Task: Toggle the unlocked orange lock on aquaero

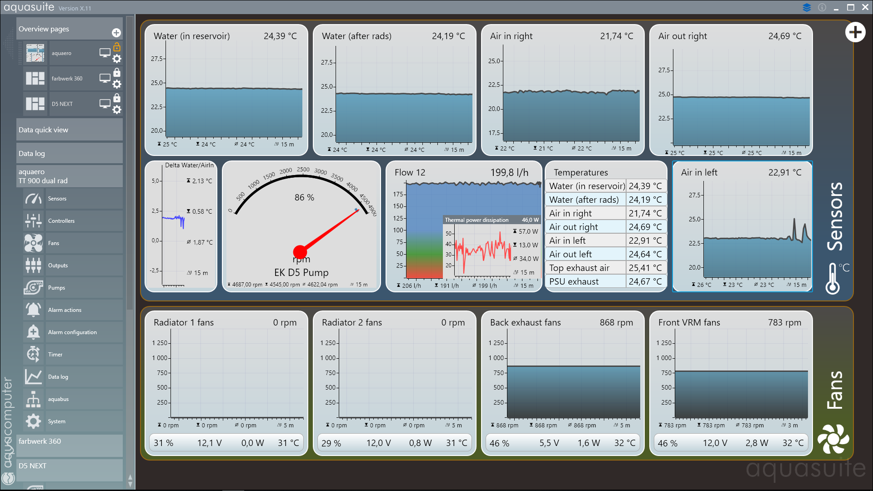Action: (x=117, y=47)
